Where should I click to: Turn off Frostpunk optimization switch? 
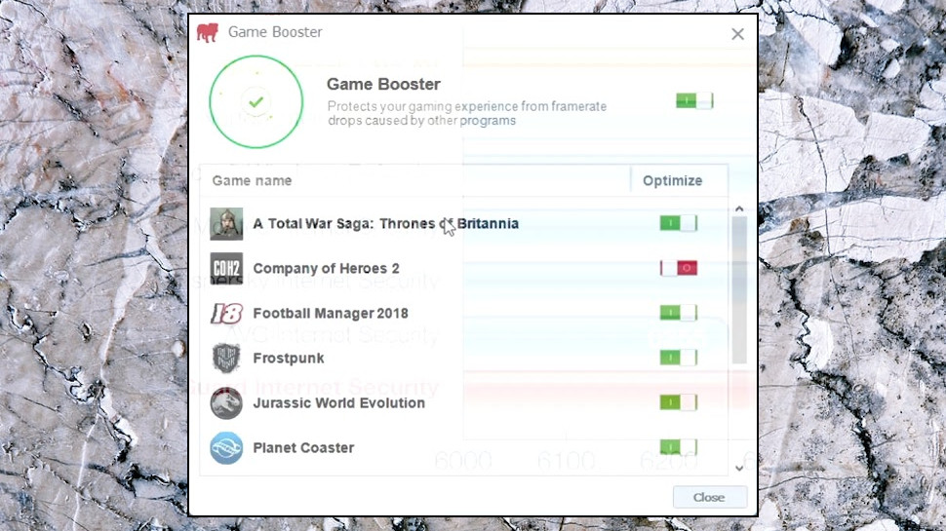tap(678, 358)
